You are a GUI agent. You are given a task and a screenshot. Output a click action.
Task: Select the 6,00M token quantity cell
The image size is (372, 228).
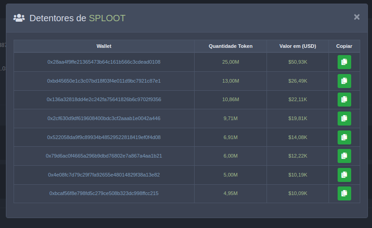point(231,156)
